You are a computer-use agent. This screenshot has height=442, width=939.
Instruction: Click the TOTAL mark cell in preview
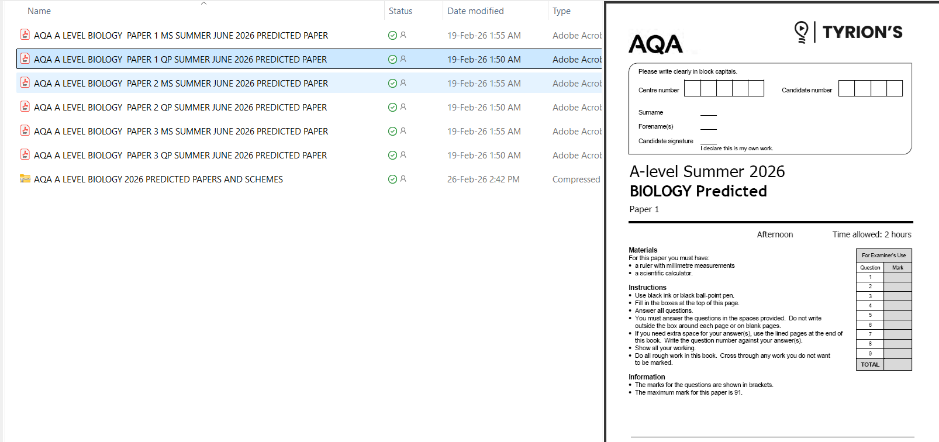[897, 365]
